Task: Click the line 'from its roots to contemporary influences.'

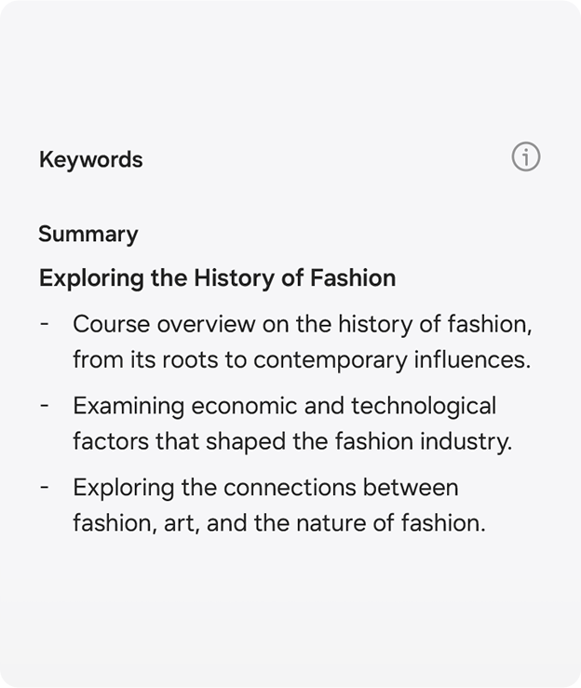Action: (302, 360)
